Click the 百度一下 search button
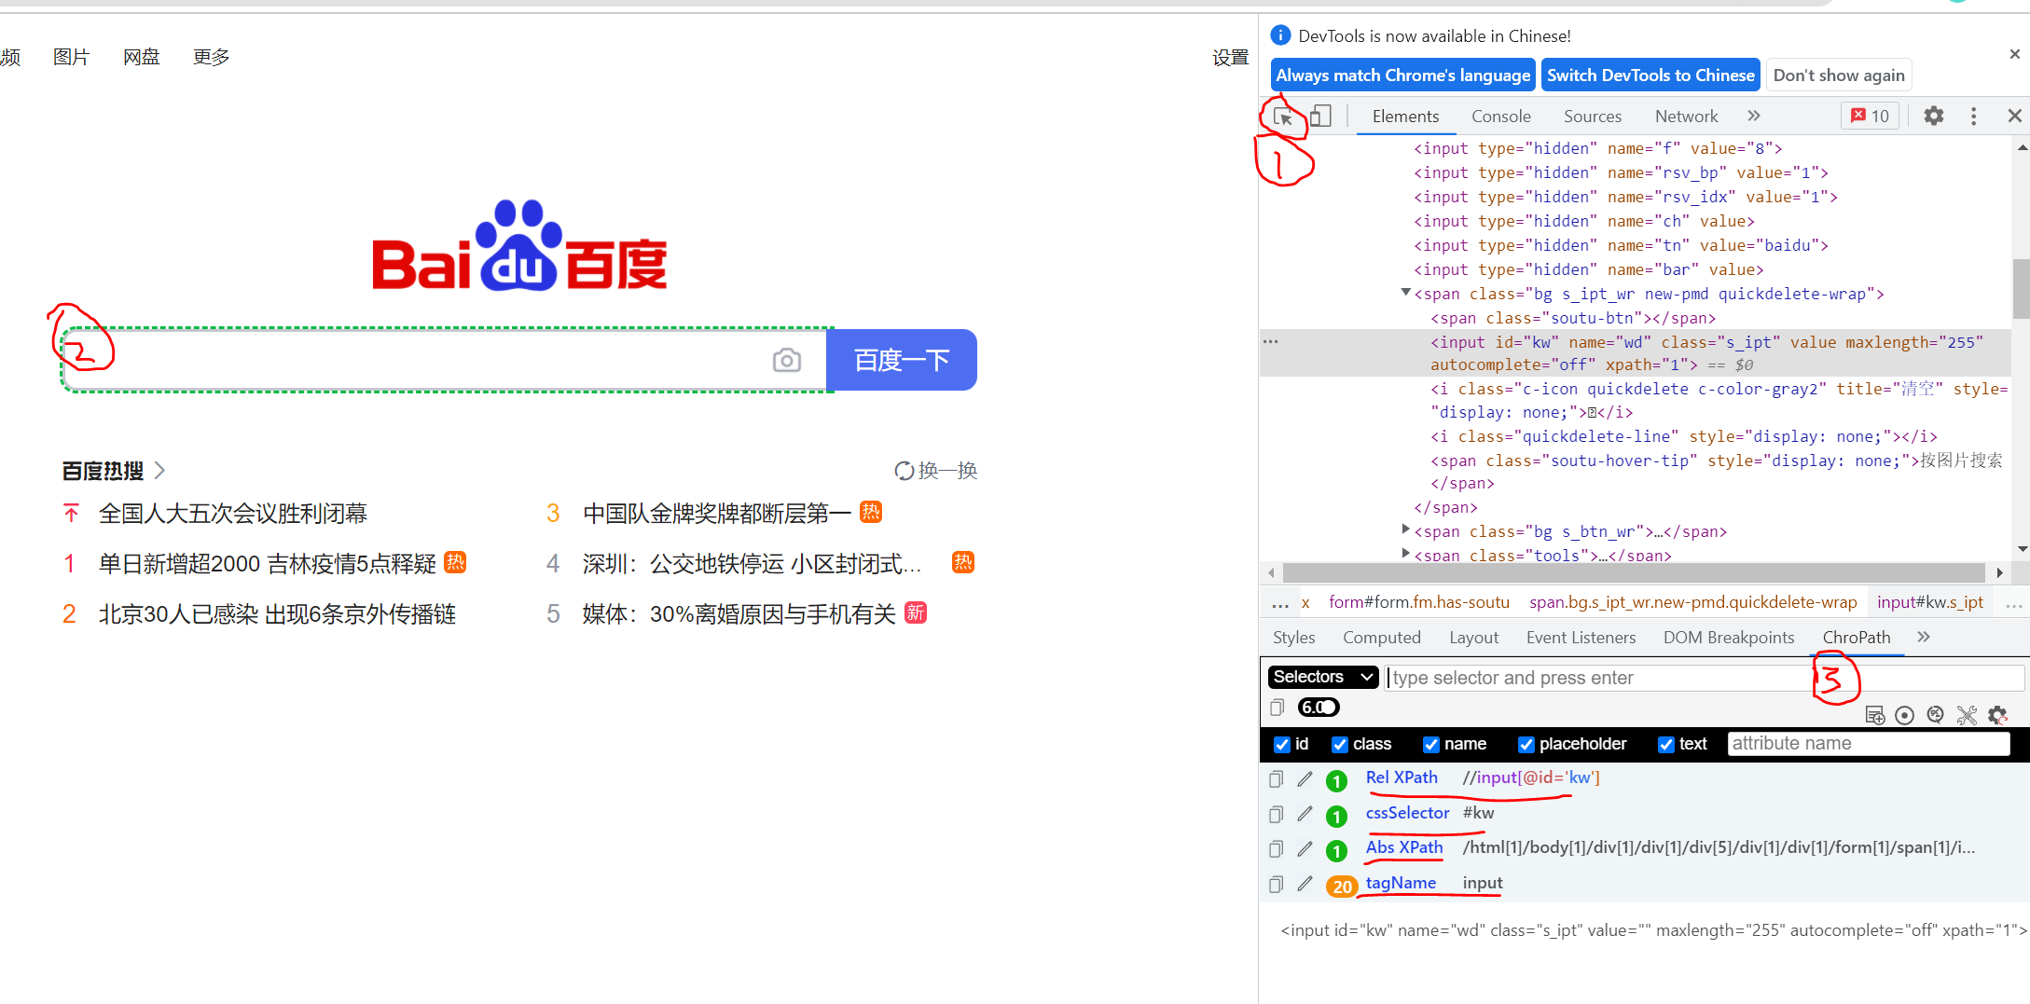 point(902,360)
